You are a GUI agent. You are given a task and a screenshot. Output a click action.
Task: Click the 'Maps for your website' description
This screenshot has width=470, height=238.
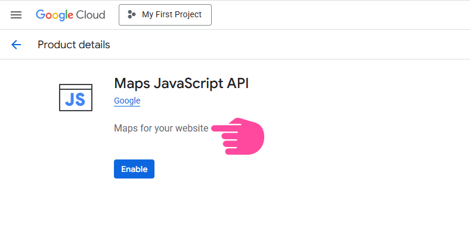coord(161,128)
